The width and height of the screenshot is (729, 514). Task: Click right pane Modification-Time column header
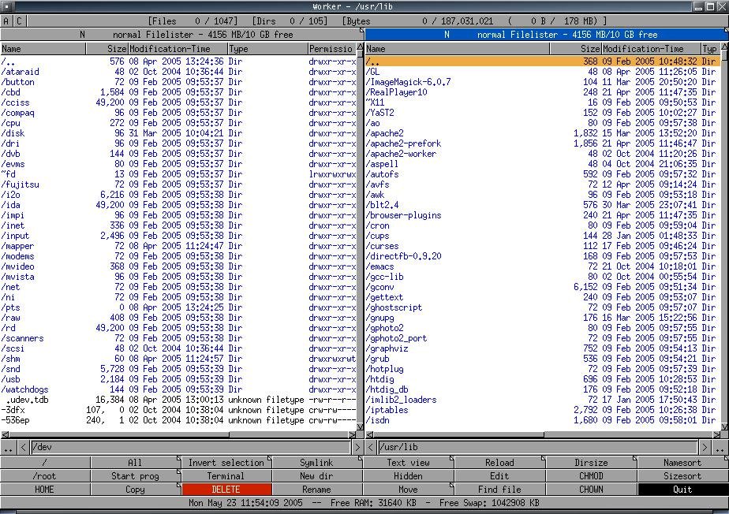651,49
